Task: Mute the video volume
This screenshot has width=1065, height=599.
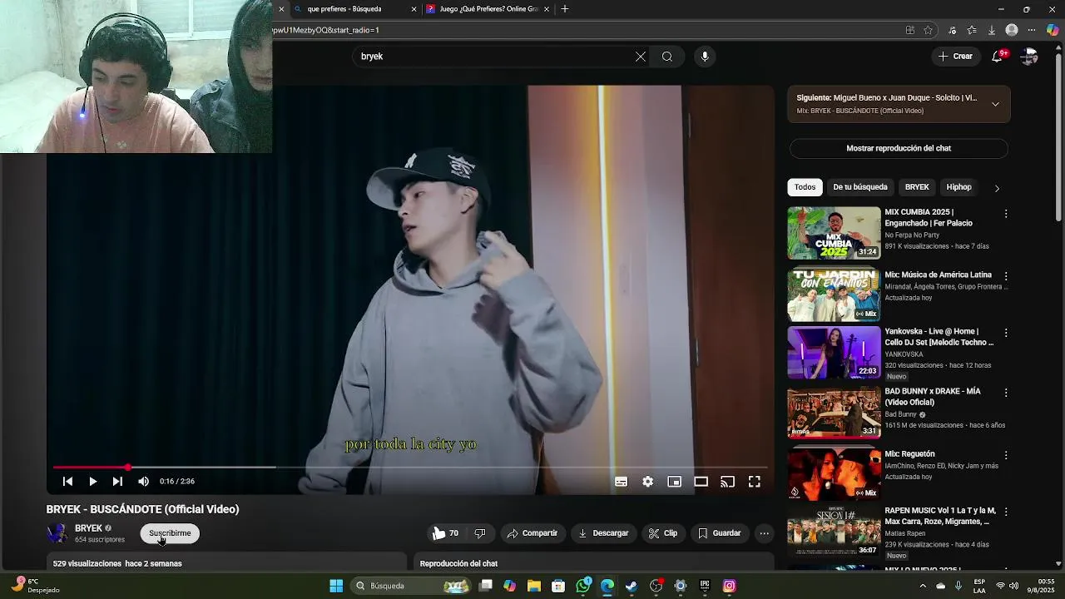Action: point(143,481)
